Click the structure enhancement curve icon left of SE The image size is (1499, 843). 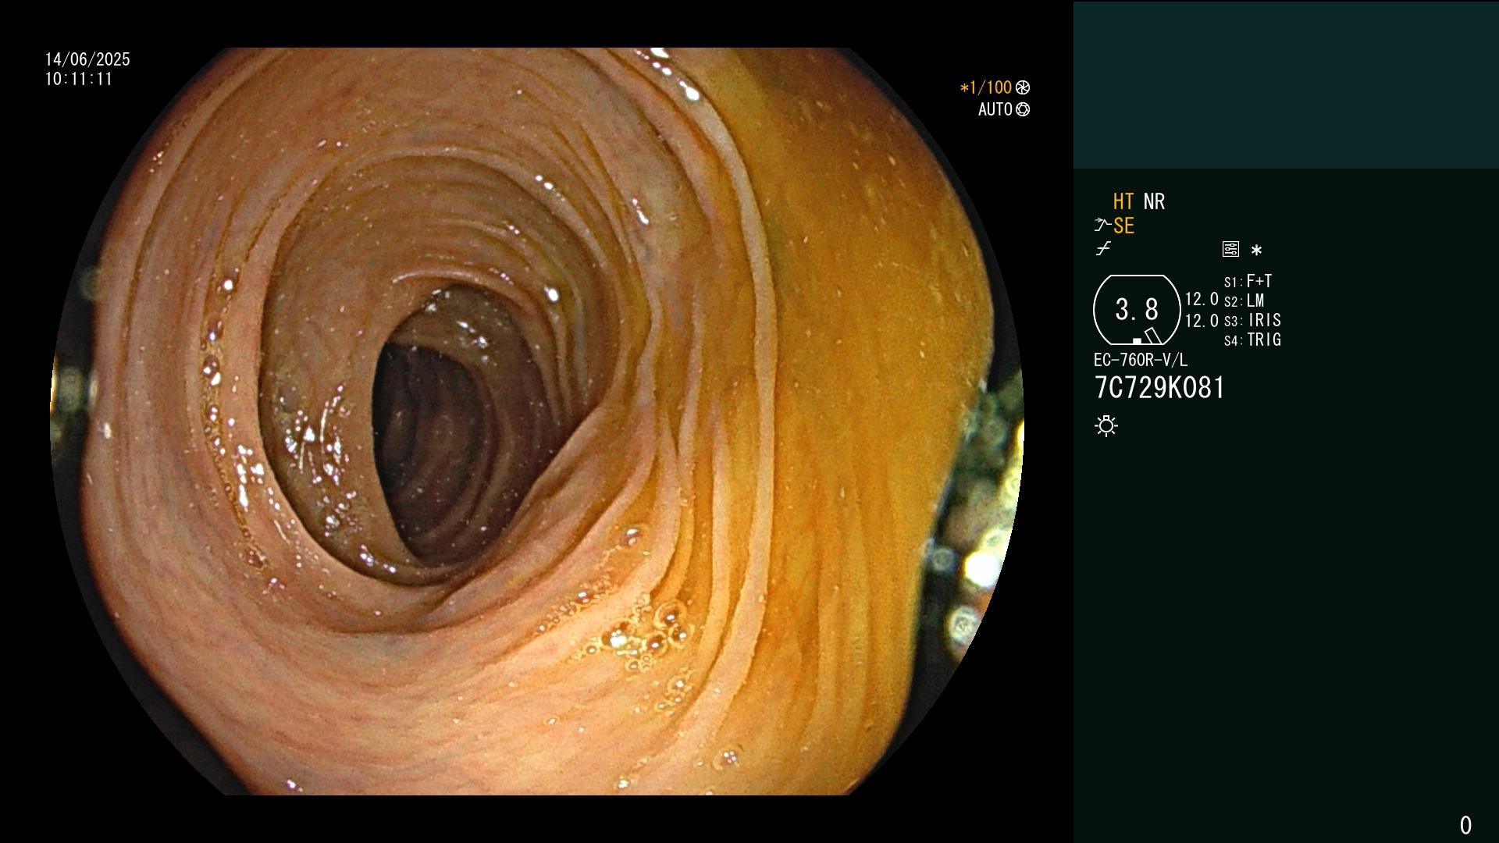point(1102,226)
